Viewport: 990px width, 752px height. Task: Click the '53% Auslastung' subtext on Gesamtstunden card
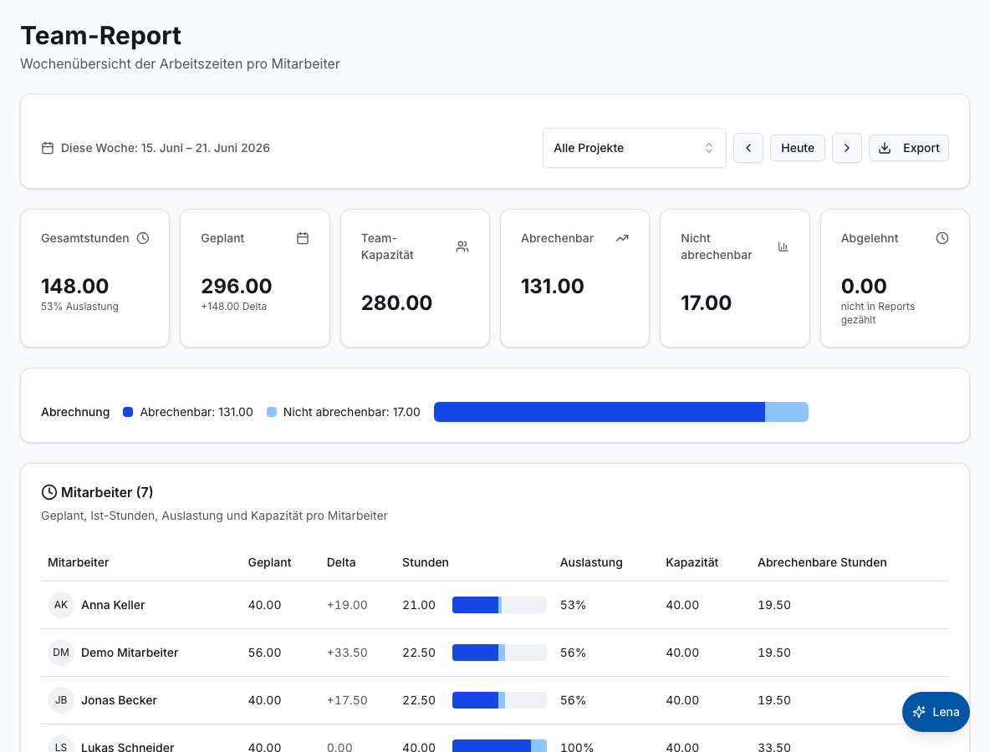[x=79, y=307]
